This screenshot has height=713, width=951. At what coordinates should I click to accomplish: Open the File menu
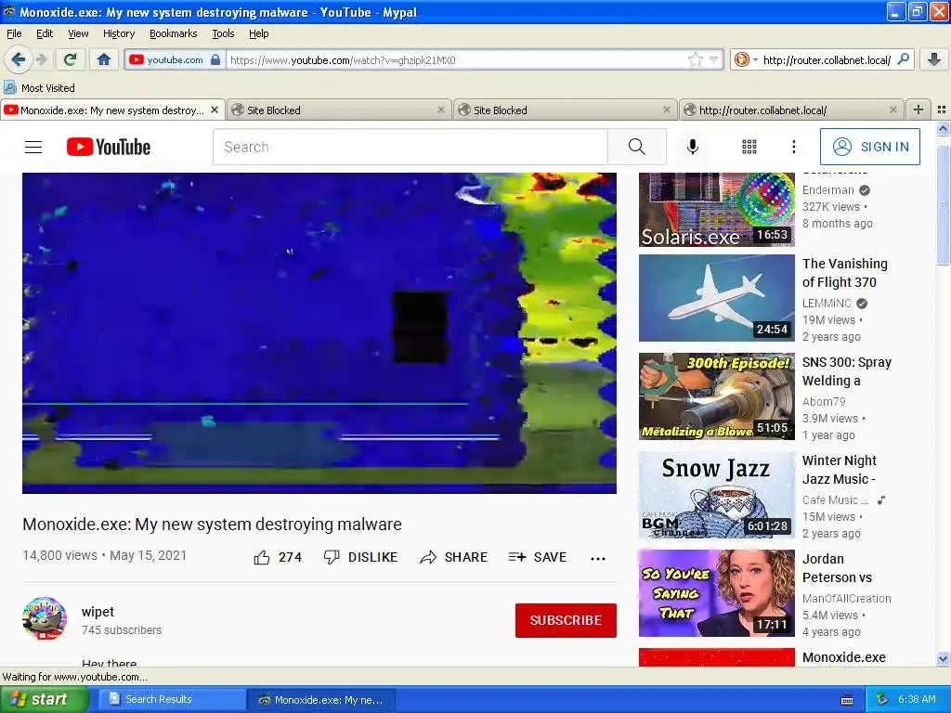coord(14,33)
